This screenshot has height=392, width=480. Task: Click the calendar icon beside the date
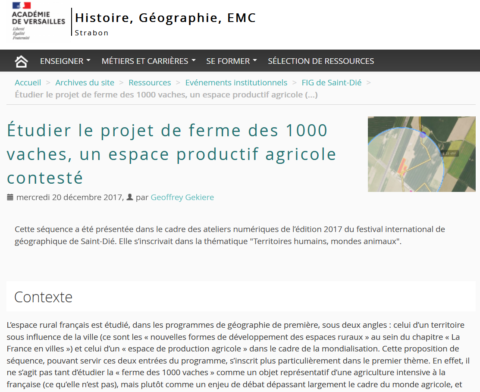click(x=10, y=198)
